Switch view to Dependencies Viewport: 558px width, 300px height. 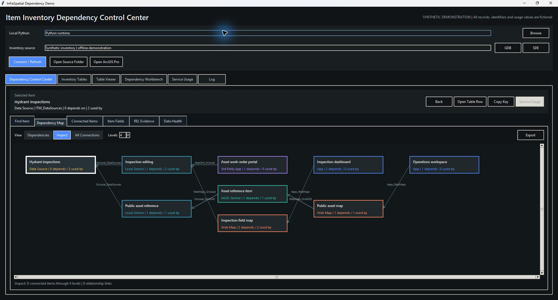[38, 135]
